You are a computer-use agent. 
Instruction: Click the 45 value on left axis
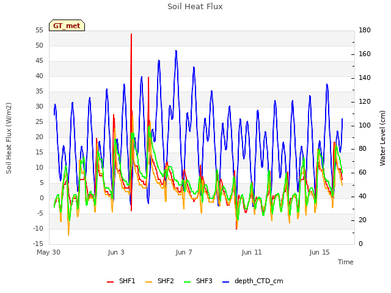[39, 61]
